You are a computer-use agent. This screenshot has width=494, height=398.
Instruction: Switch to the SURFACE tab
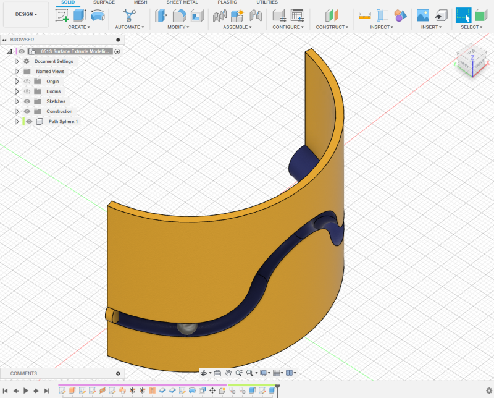tap(104, 2)
